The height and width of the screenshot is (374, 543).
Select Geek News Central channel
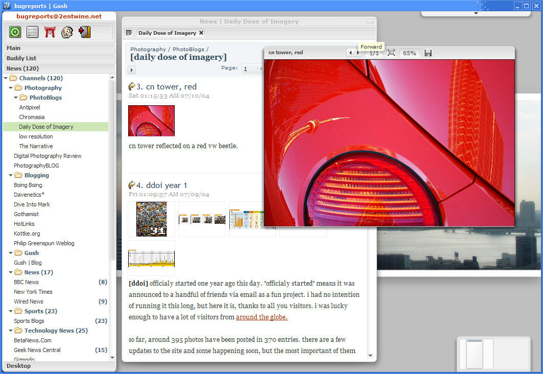click(x=37, y=350)
